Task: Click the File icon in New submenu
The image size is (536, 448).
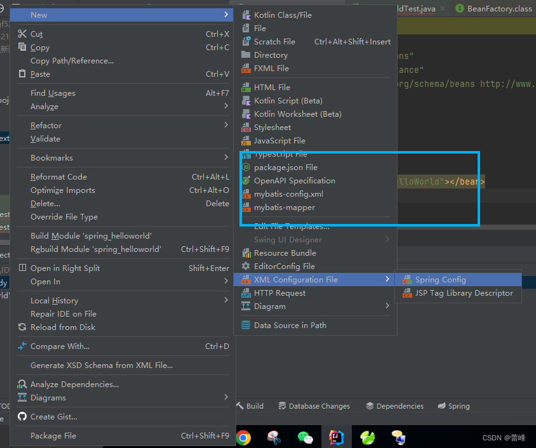Action: pyautogui.click(x=246, y=29)
